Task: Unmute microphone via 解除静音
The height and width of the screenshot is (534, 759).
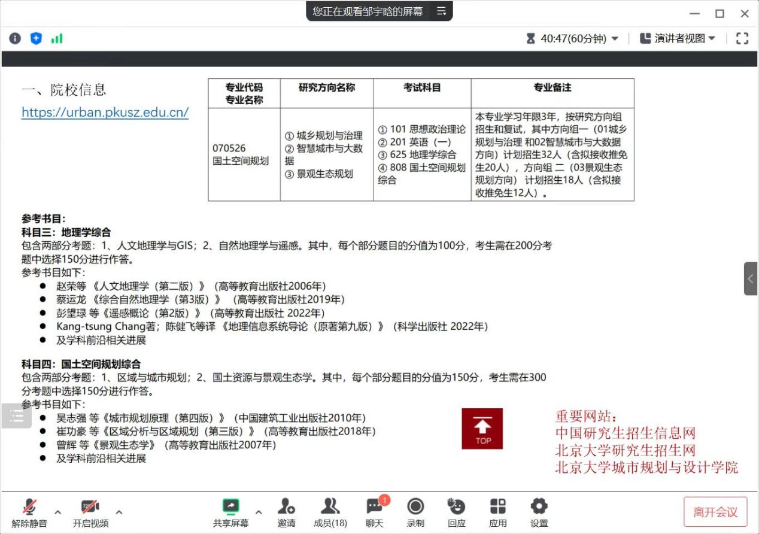Action: coord(29,512)
